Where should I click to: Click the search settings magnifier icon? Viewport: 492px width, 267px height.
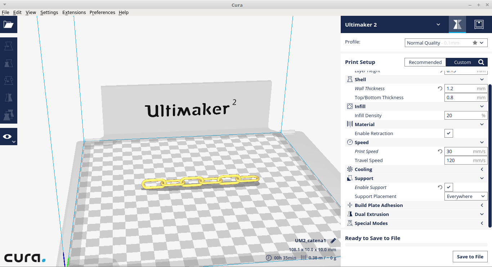click(x=481, y=62)
